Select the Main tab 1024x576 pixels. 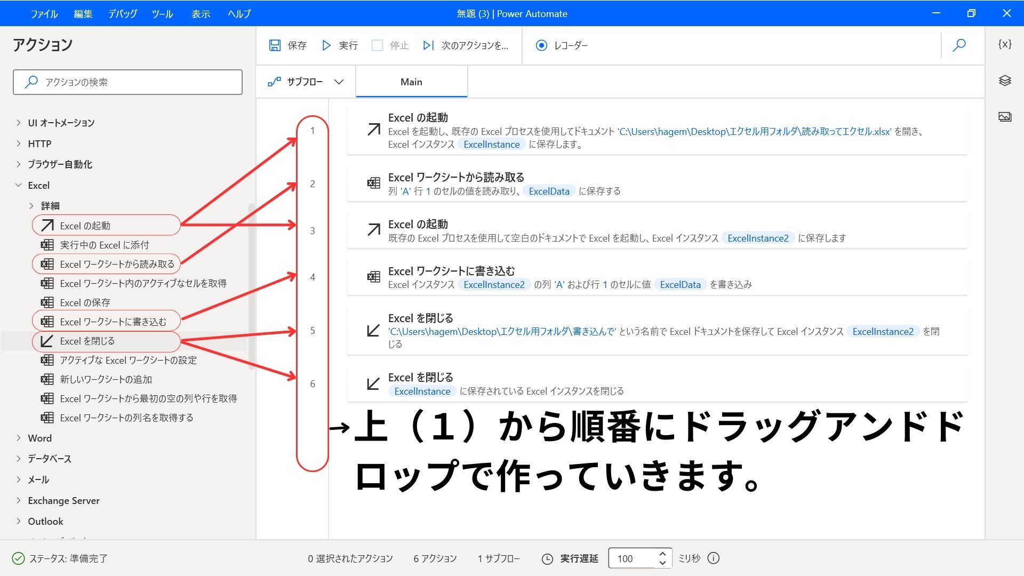tap(411, 82)
